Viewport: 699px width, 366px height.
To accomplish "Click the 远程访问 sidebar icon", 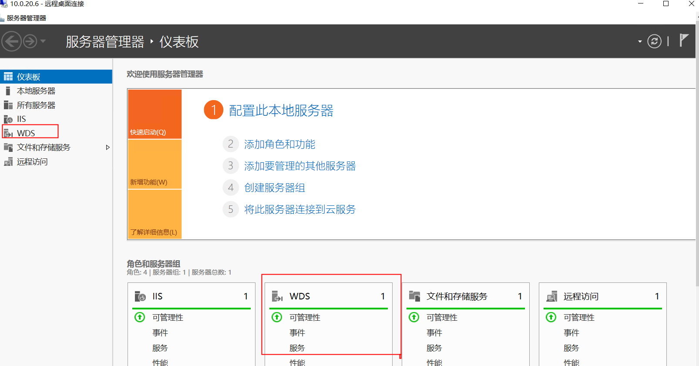I will coord(8,162).
